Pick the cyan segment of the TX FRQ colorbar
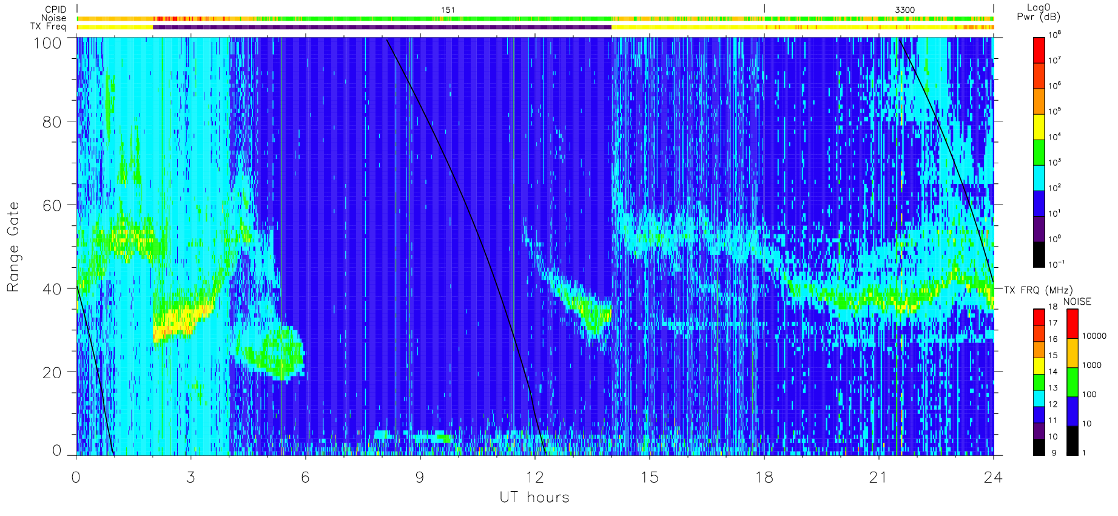Screen dimensions: 1118x516 [x=1039, y=398]
